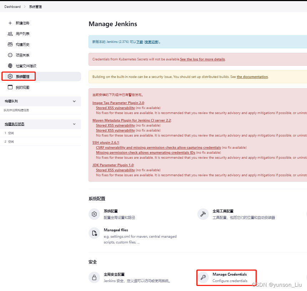Open Maven Metadata Plugin for Jenkins link

point(132,120)
